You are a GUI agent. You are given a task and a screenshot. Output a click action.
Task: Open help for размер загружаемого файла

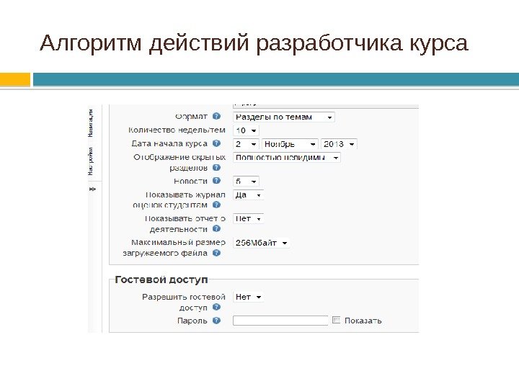pyautogui.click(x=216, y=253)
